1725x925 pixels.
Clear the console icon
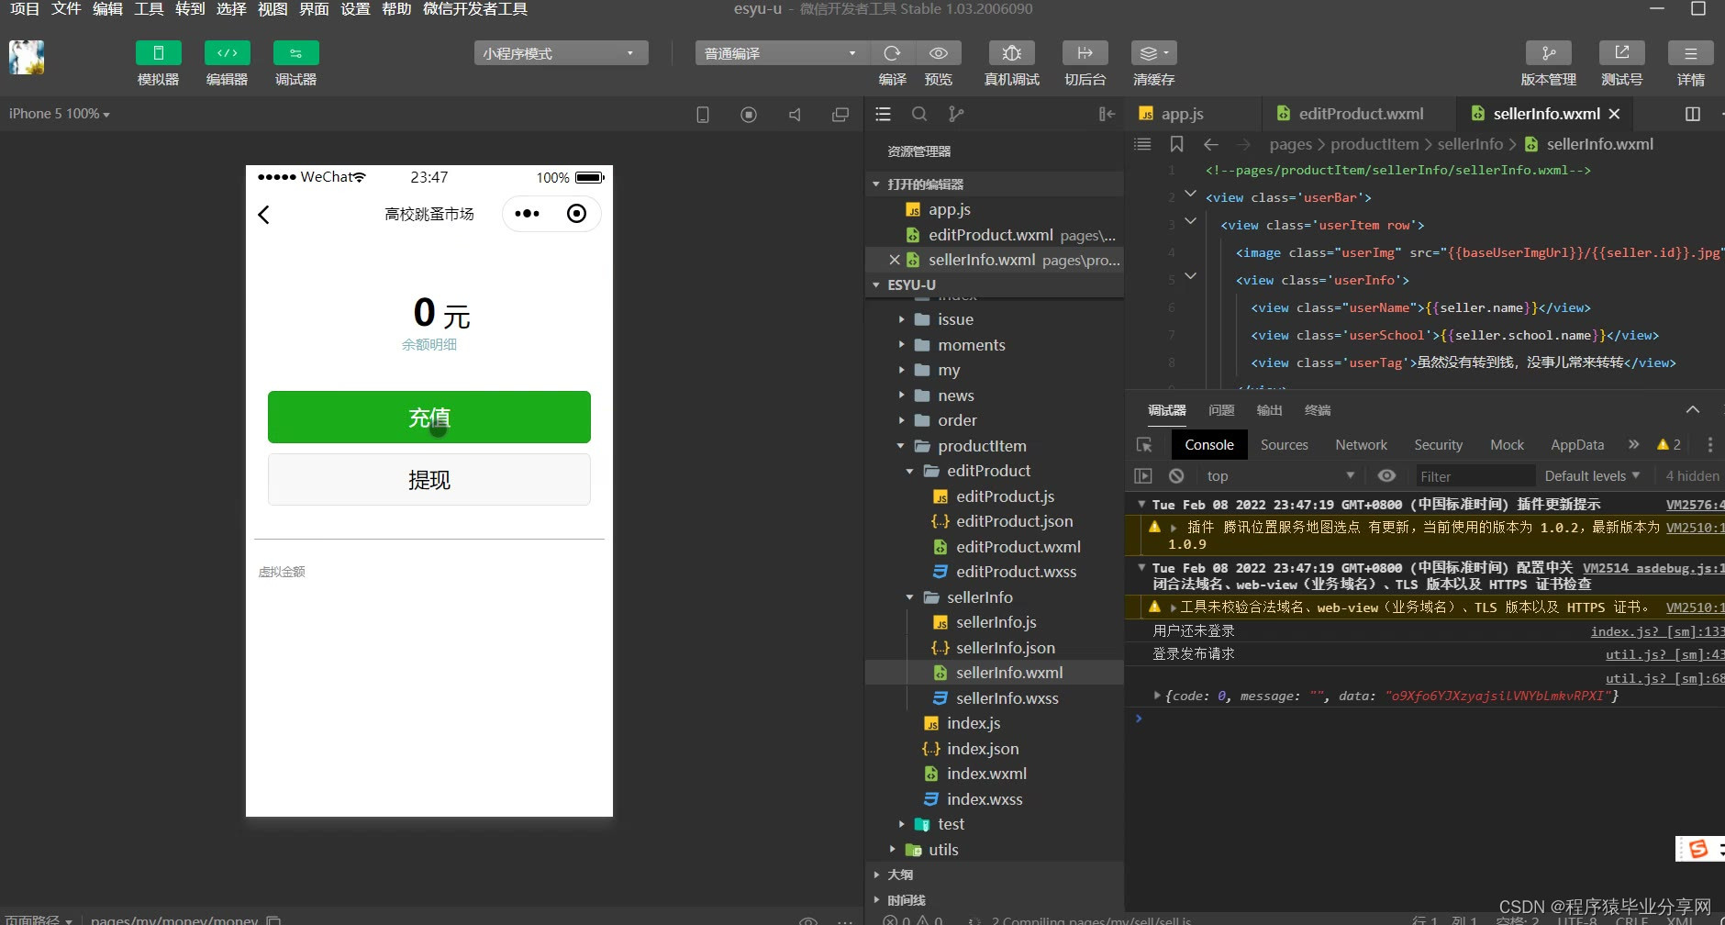[x=1176, y=476]
